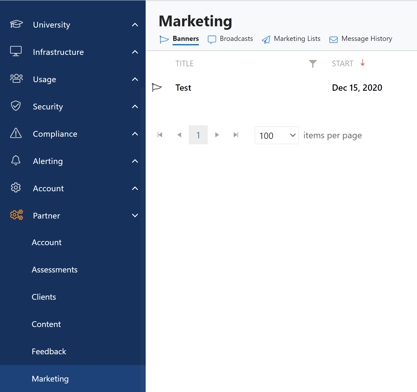Click the Alerting menu label
The height and width of the screenshot is (392, 417).
pyautogui.click(x=48, y=161)
